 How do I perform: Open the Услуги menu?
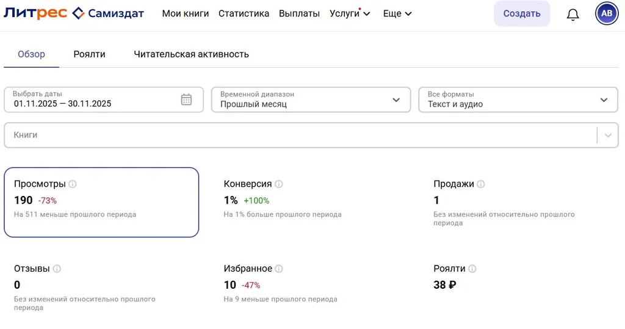[350, 13]
